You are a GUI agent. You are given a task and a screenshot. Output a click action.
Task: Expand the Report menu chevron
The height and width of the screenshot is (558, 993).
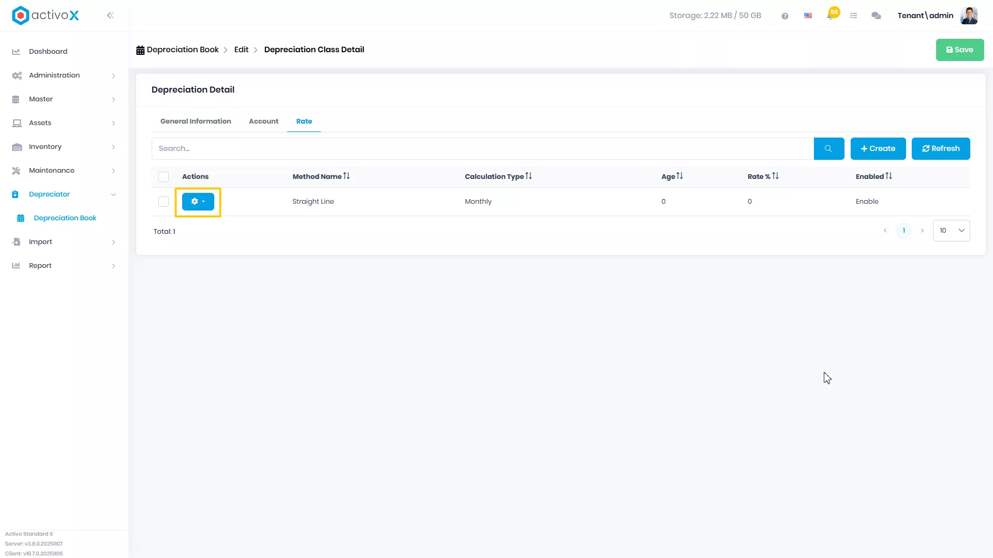113,266
